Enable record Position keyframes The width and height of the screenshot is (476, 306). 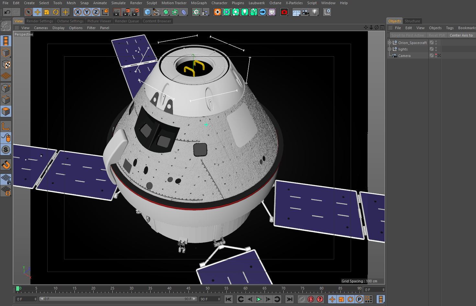(332, 299)
